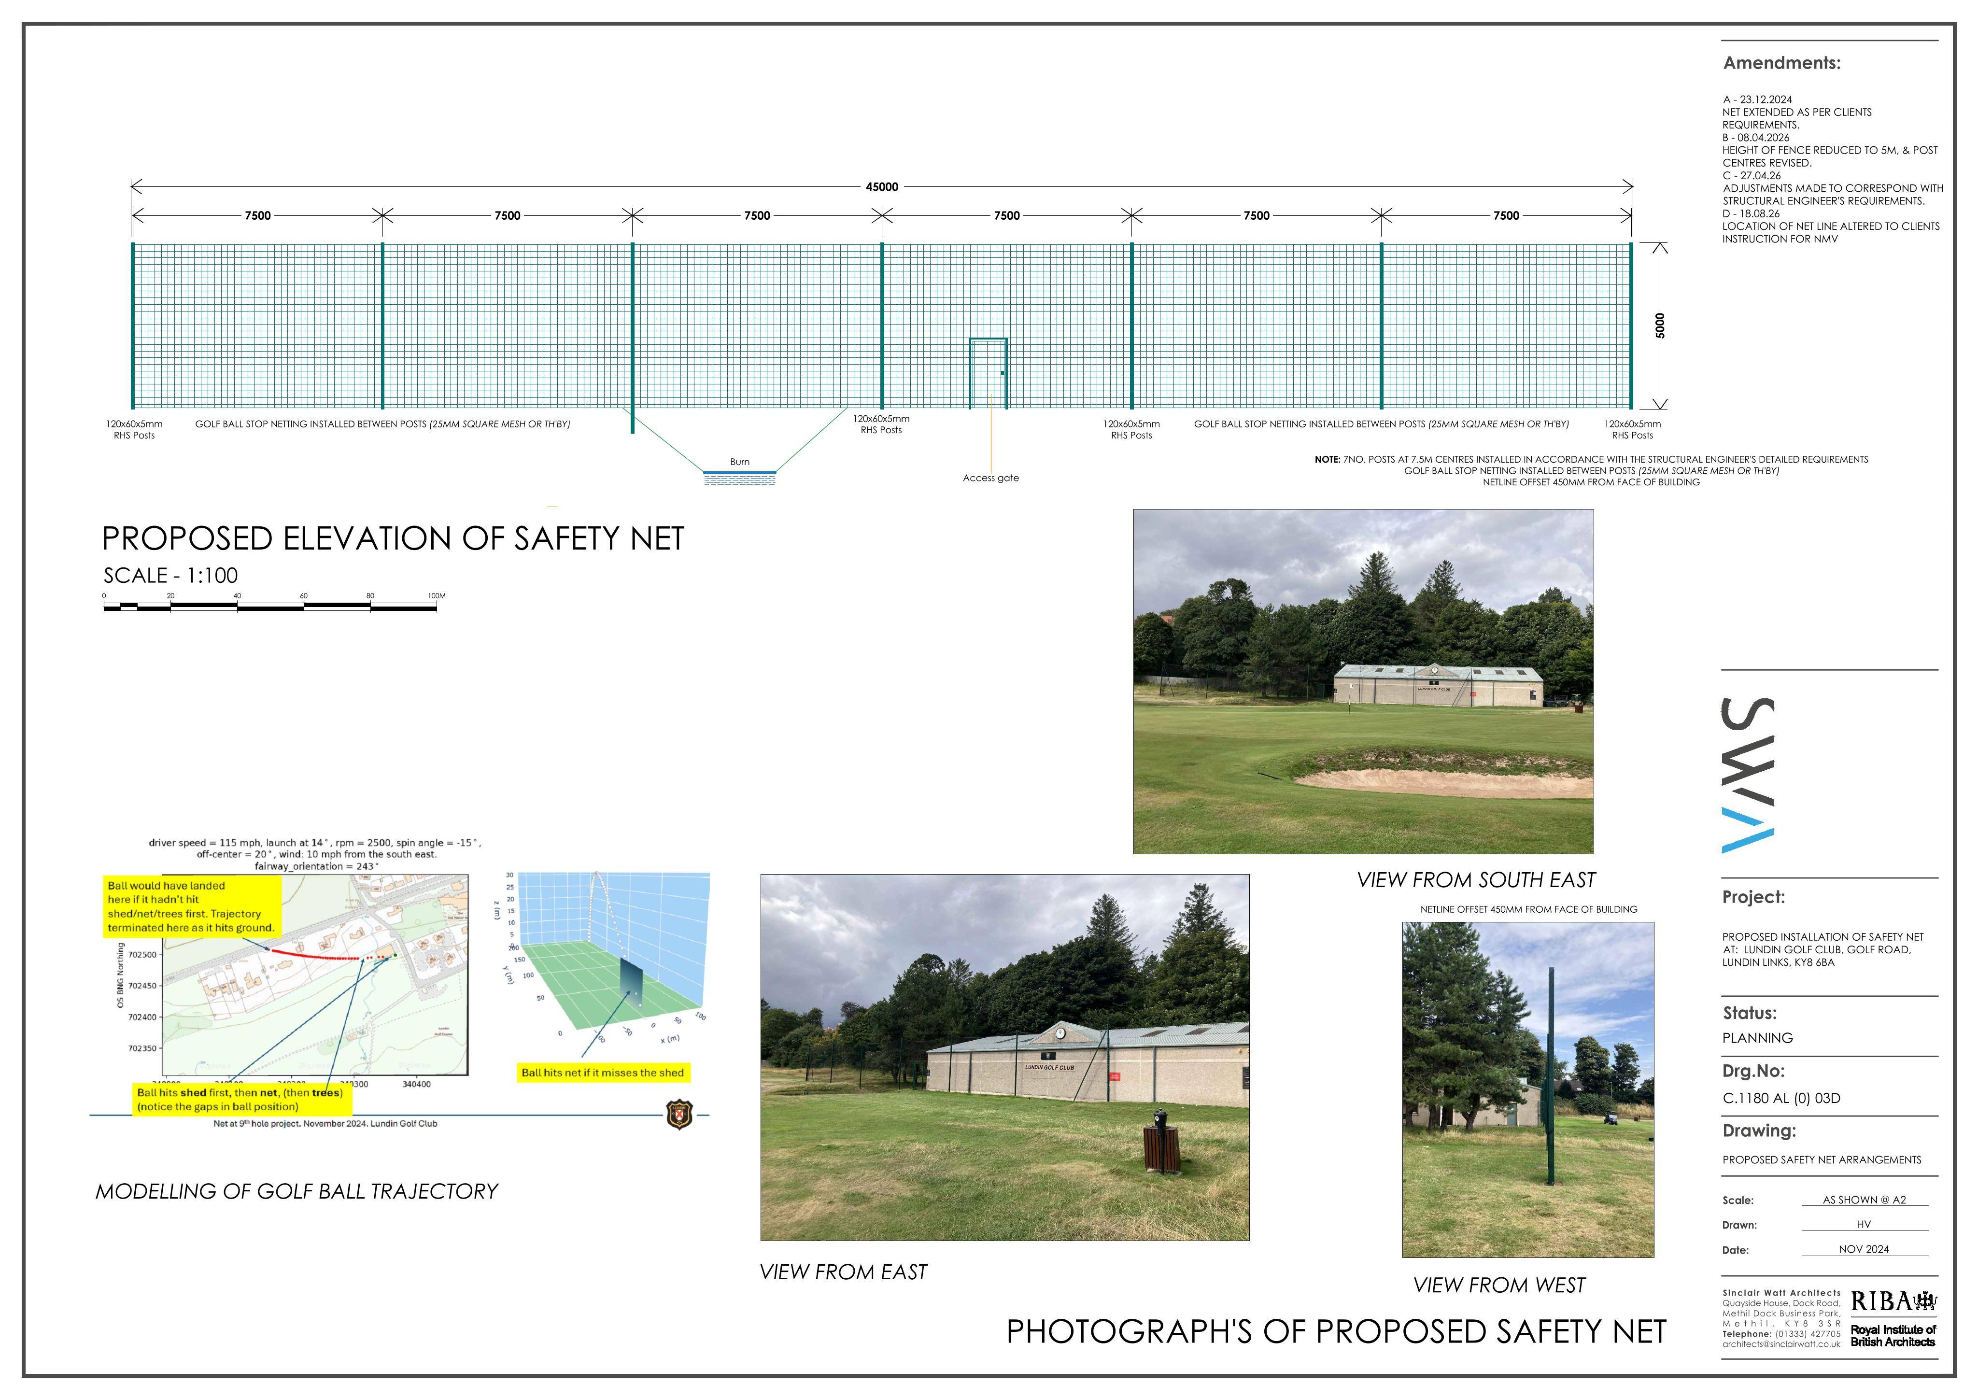Select "PHOTOGRAPH'S OF PROPOSED SAFETY NET" title
The image size is (1978, 1399).
1336,1332
